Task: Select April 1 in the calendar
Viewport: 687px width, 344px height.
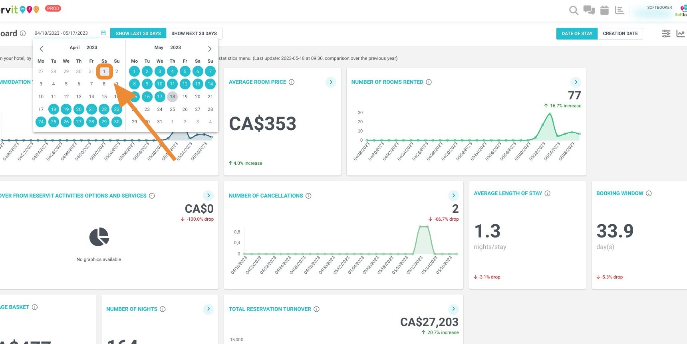Action: tap(104, 71)
